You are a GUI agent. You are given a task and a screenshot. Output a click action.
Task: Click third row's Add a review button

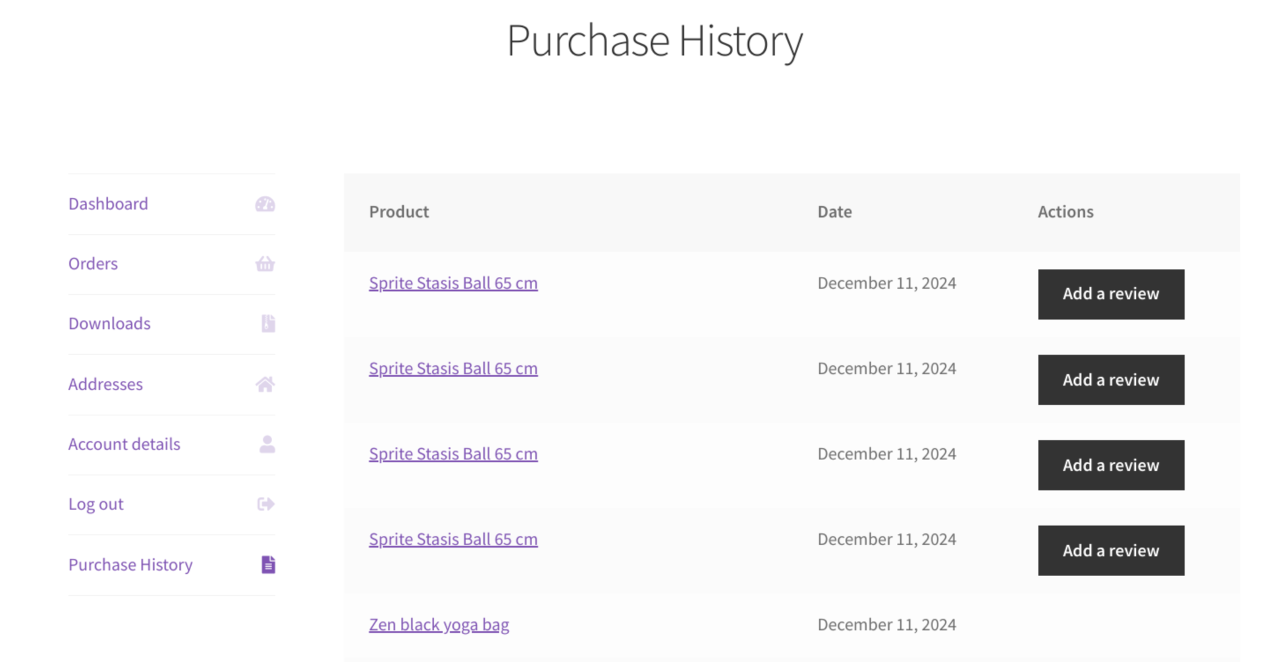[1110, 465]
